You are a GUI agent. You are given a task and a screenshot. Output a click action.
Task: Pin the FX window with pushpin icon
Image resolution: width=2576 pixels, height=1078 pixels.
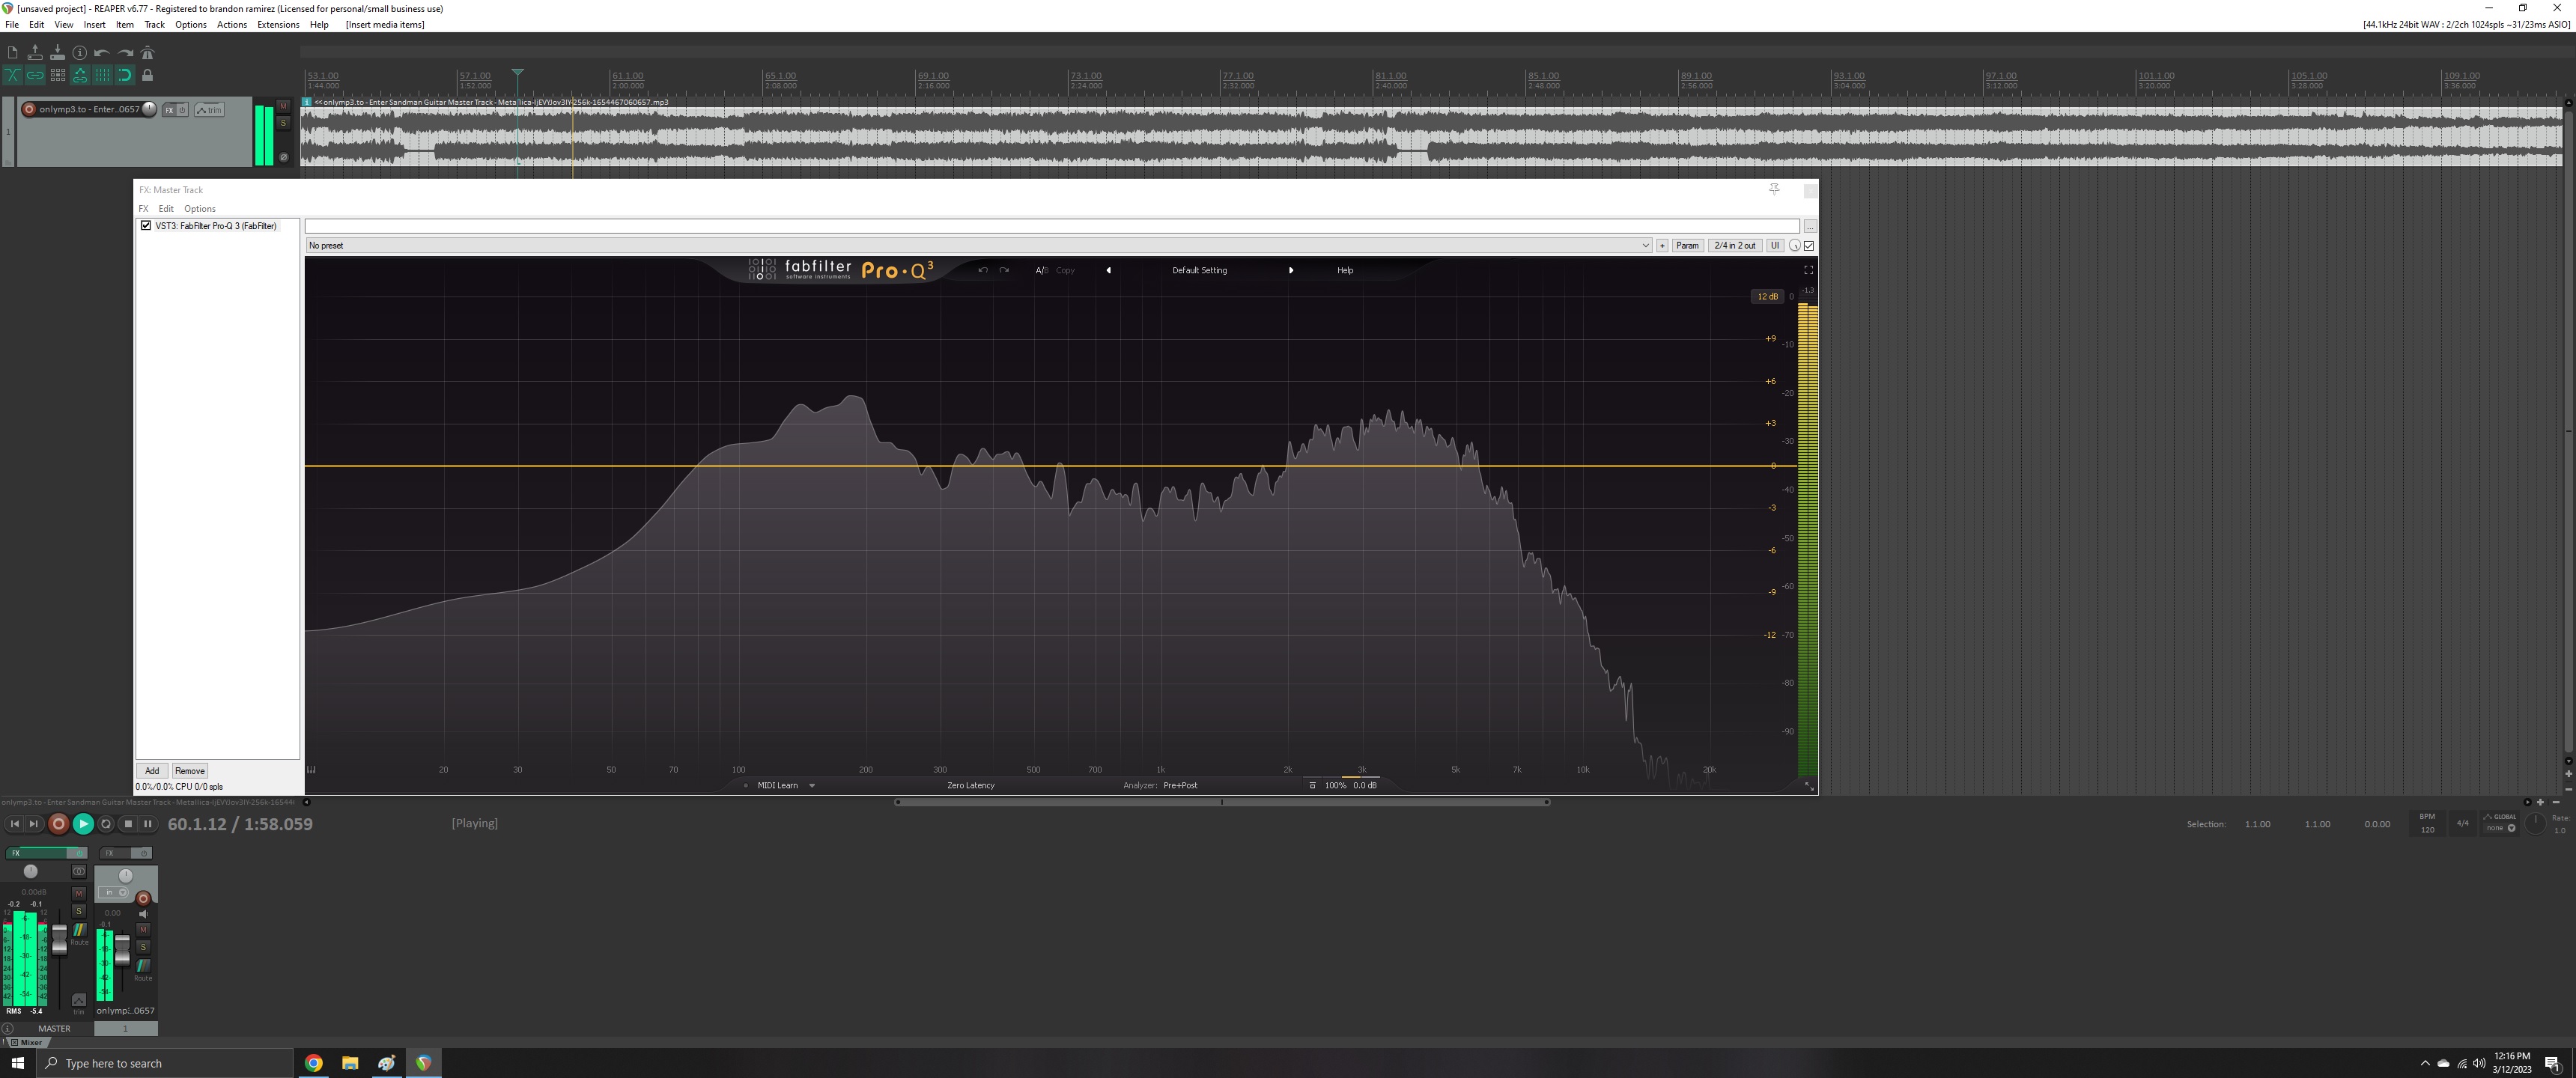(1774, 189)
